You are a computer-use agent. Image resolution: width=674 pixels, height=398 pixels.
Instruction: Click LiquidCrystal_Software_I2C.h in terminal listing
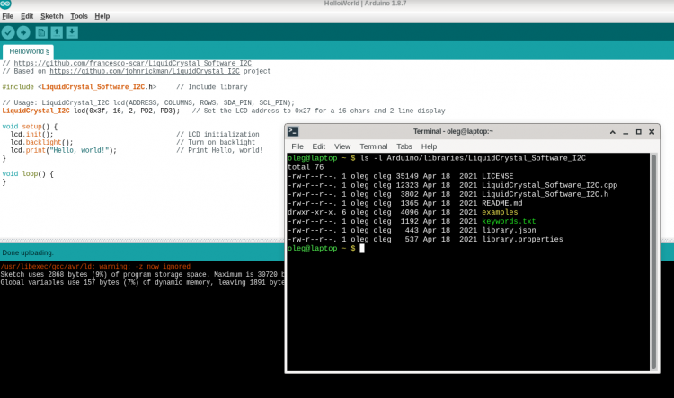[545, 194]
